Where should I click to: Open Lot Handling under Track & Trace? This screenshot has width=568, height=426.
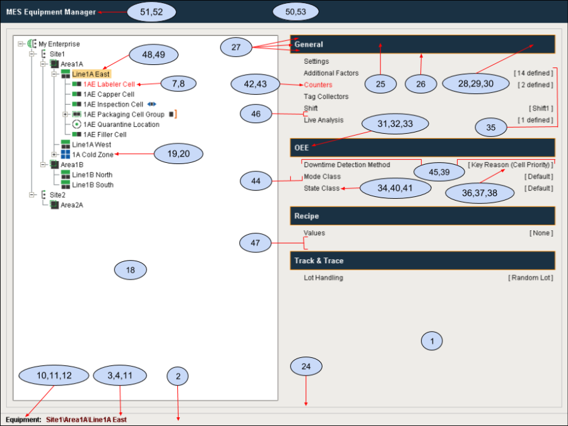tap(323, 278)
